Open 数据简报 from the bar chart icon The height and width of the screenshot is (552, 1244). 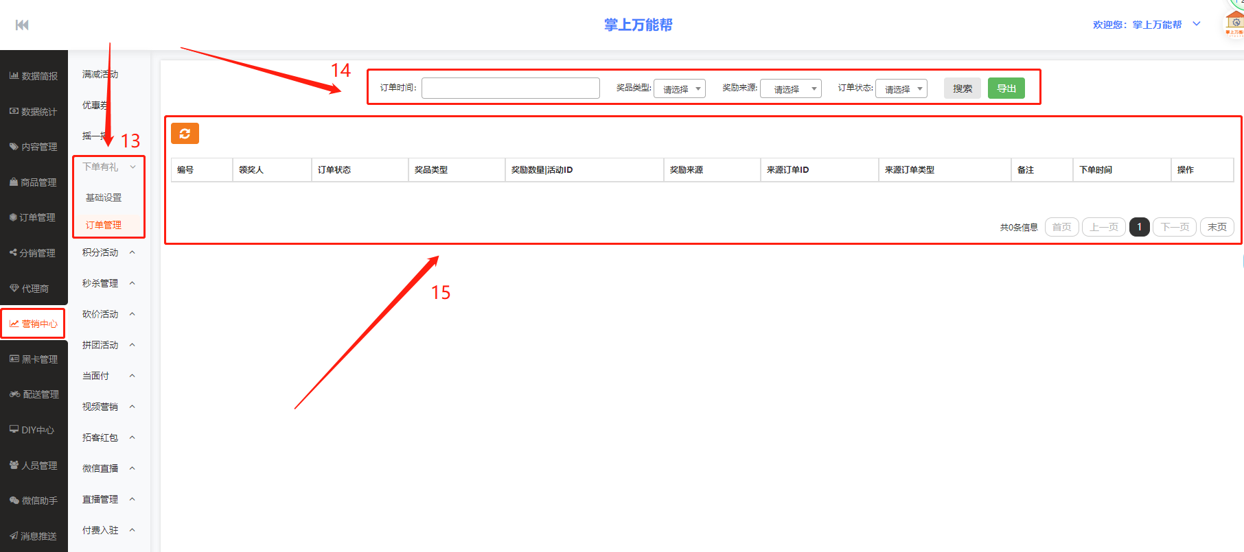tap(33, 76)
